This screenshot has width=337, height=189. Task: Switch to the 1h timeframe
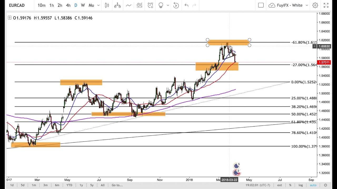52,5
